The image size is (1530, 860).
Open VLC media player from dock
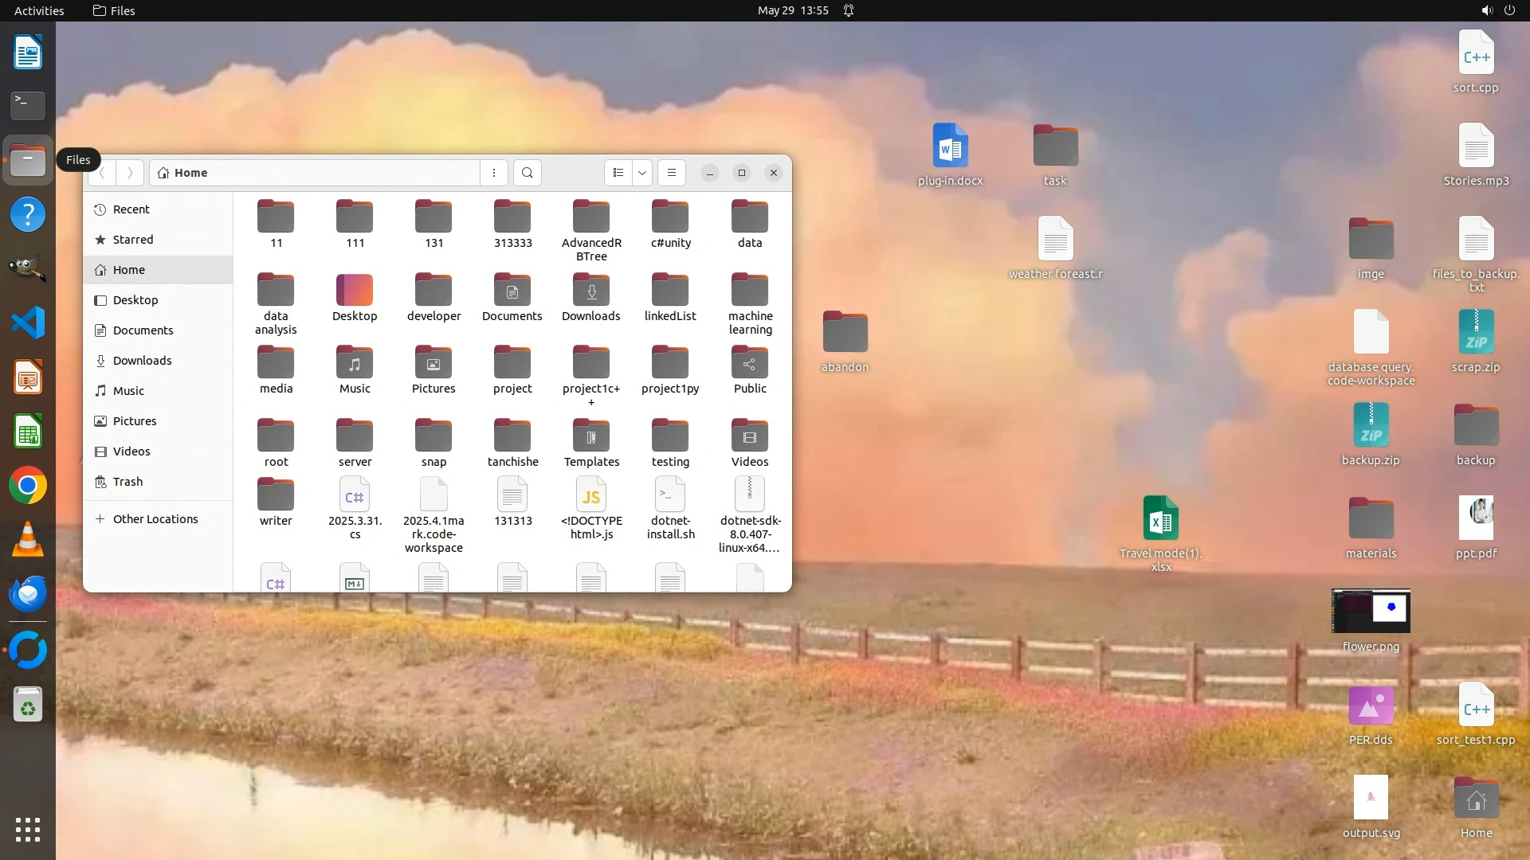click(x=28, y=540)
